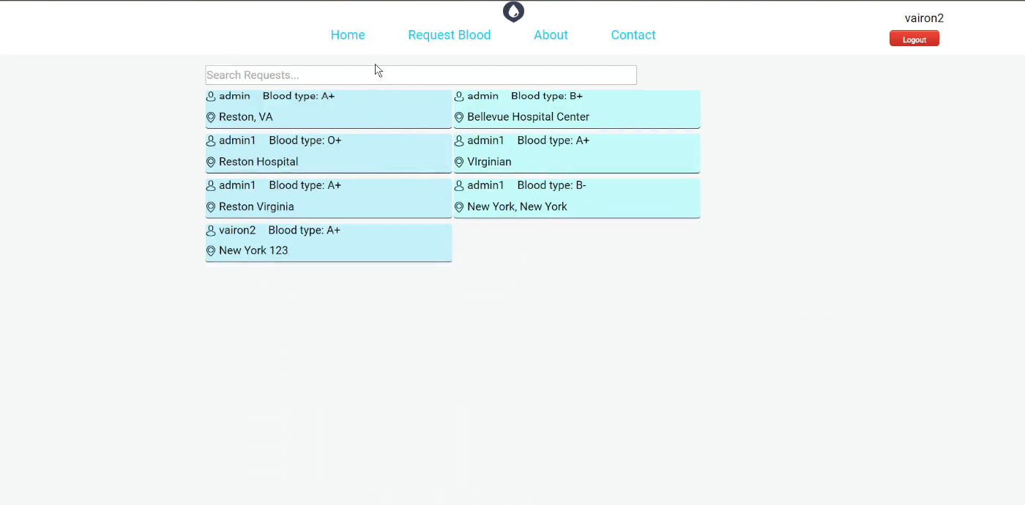Screen dimensions: 1025x505
Task: Click user icon on admin B+ request
Action: tap(459, 97)
